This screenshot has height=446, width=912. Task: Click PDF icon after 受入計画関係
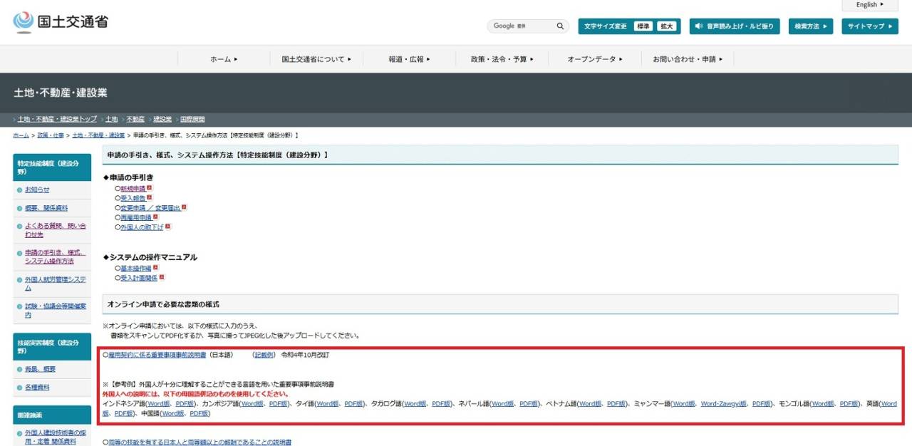162,277
